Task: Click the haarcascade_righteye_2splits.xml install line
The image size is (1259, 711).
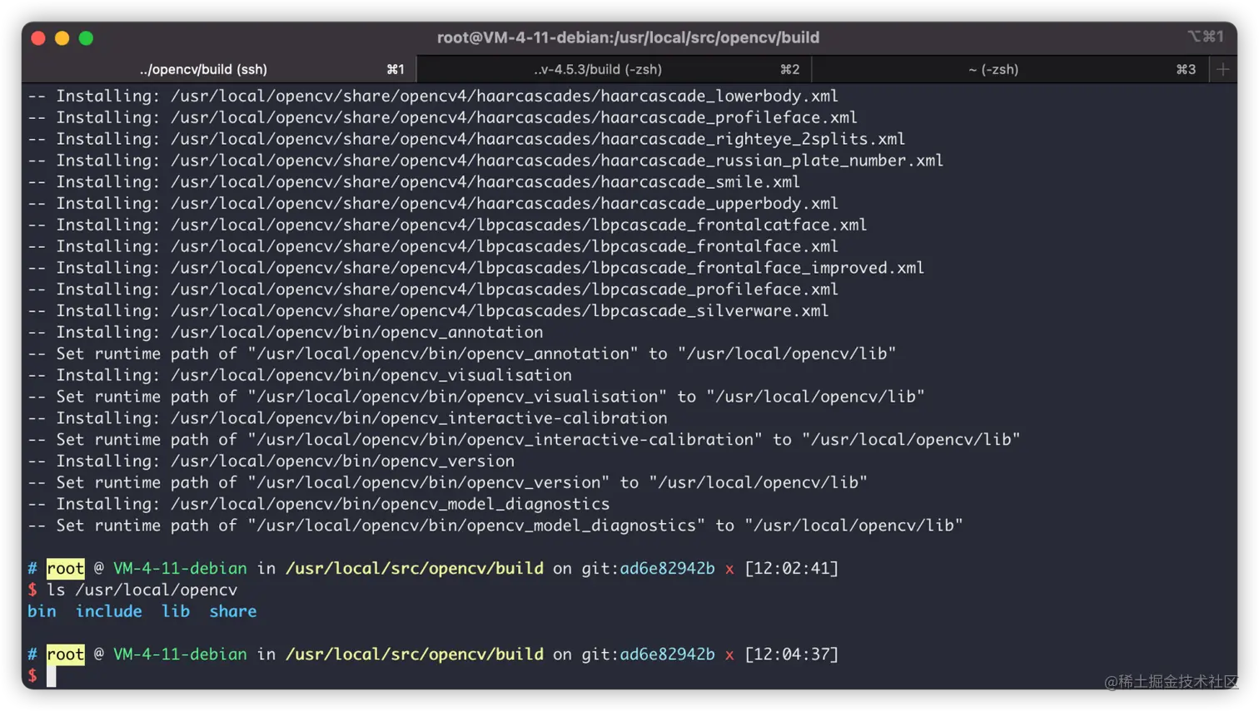Action: coord(466,139)
